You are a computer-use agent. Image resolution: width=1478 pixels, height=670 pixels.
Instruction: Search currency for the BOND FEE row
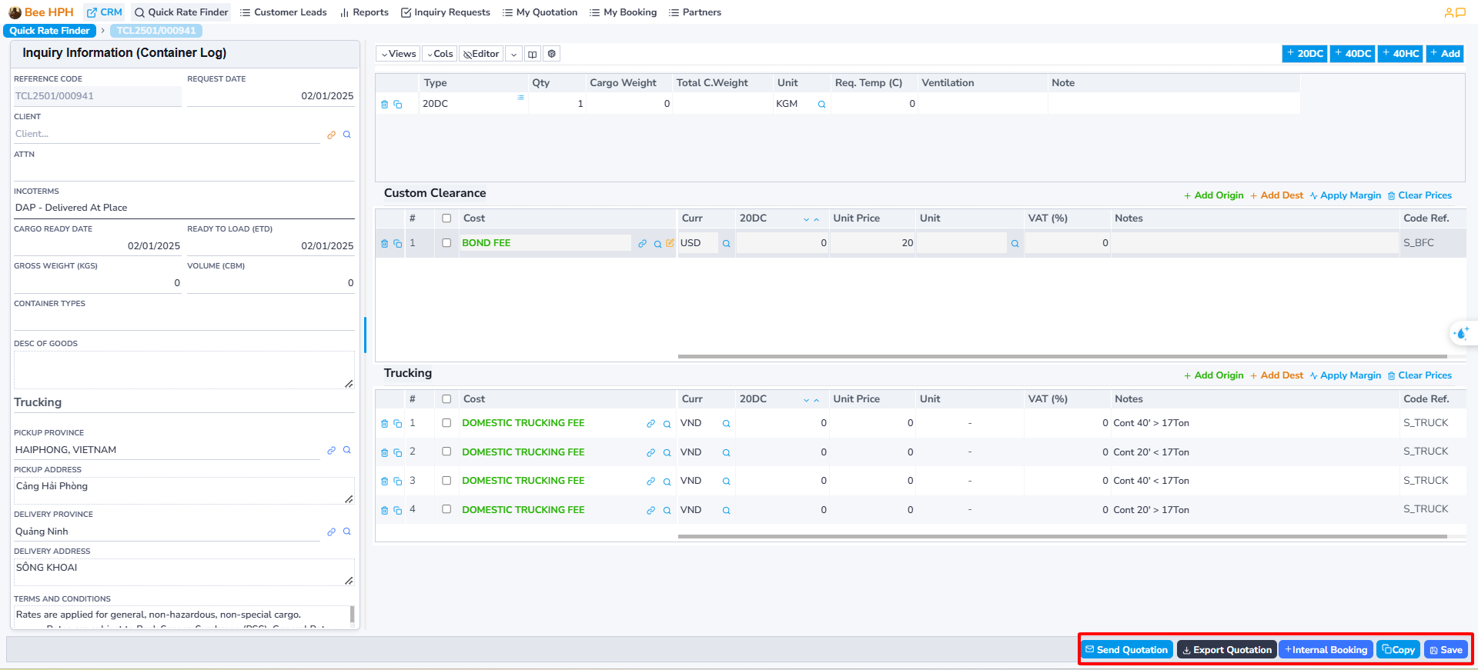pos(726,244)
